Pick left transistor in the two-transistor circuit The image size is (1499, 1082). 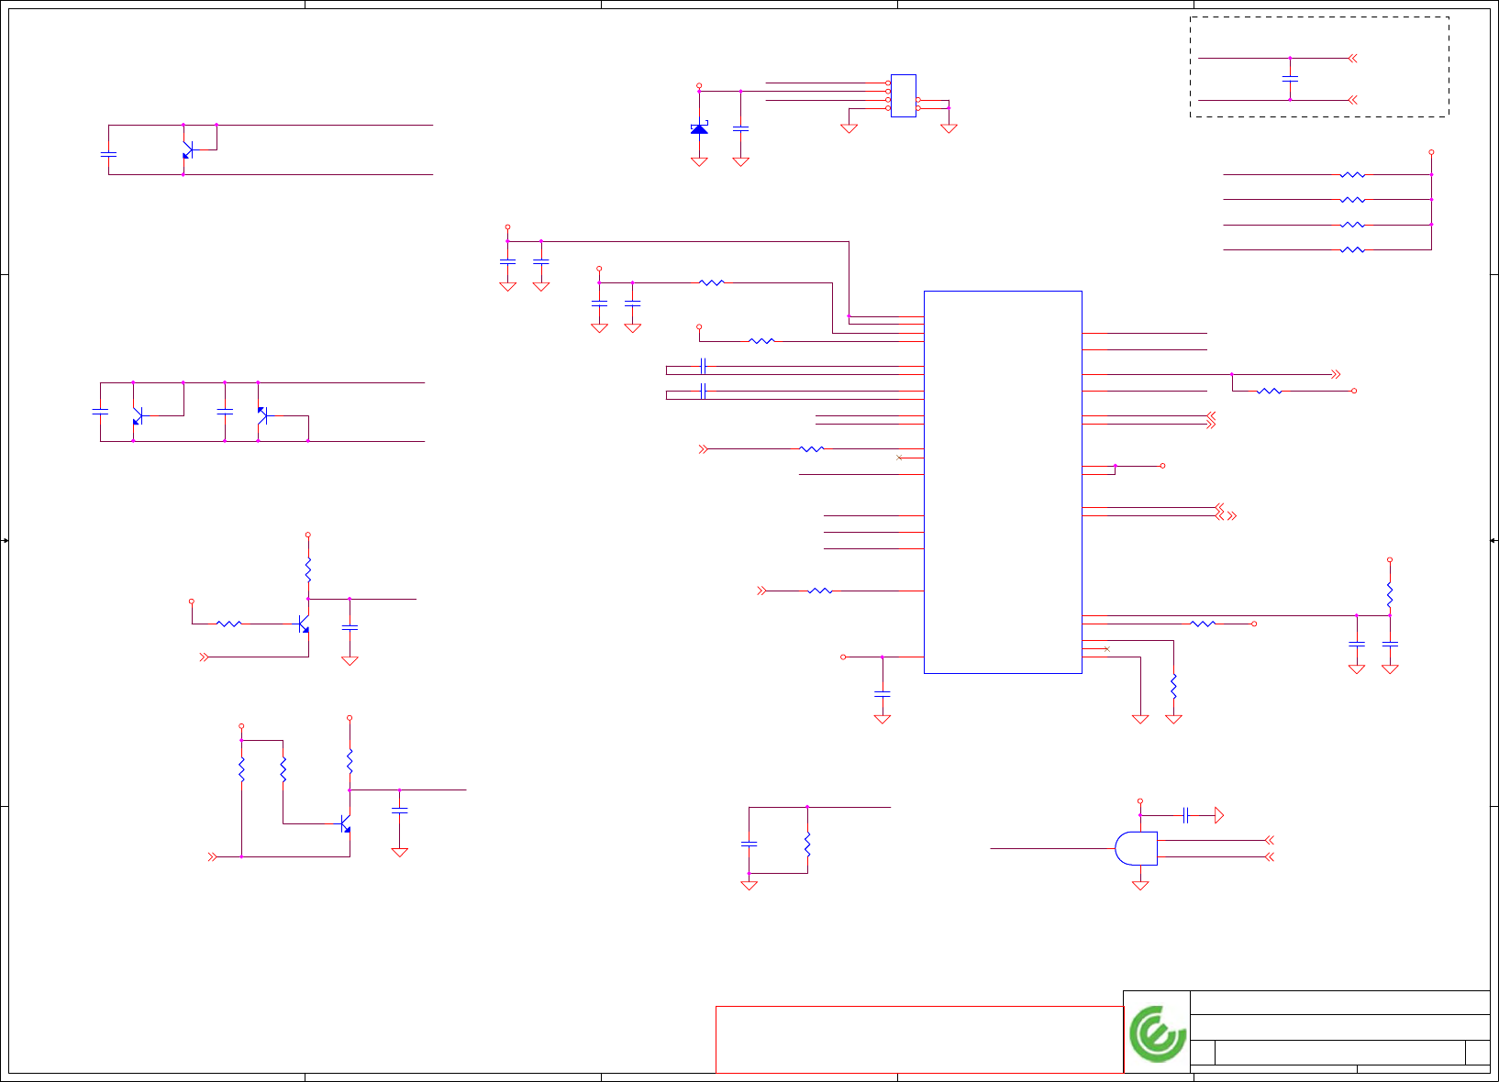tap(137, 415)
